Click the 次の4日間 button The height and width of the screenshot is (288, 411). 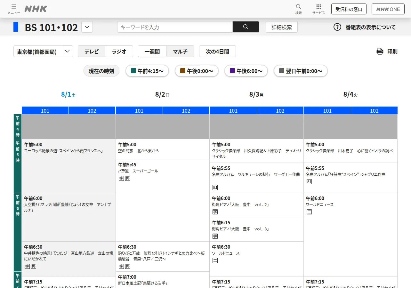[217, 51]
